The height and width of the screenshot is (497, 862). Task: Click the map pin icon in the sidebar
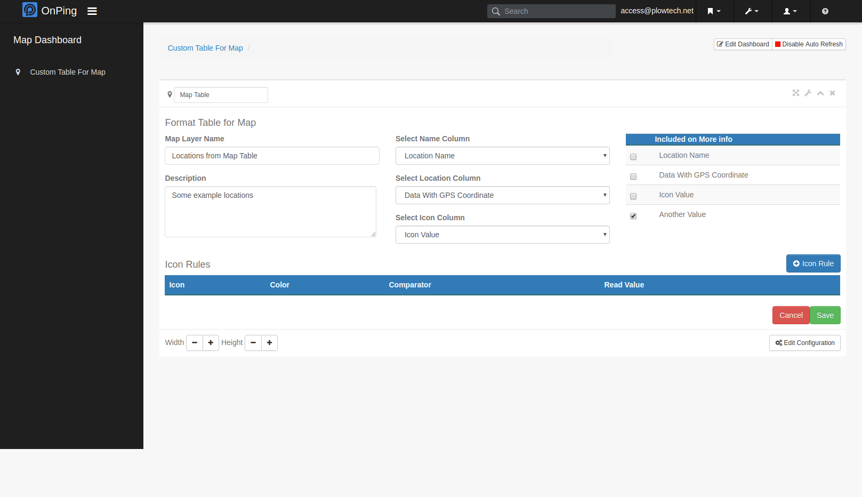pos(18,72)
